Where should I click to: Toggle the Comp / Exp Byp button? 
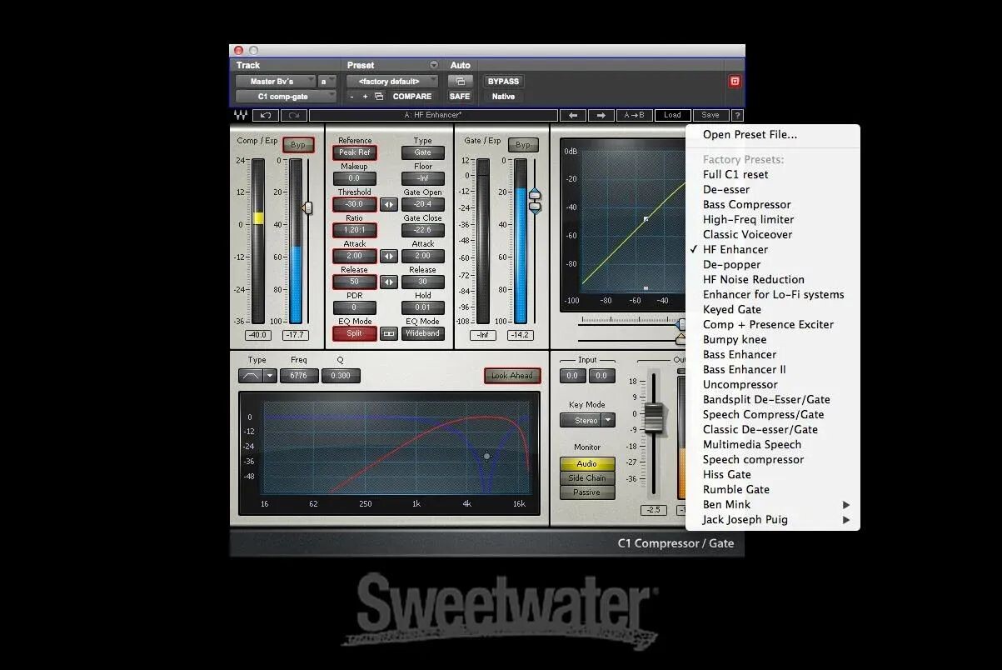click(298, 145)
